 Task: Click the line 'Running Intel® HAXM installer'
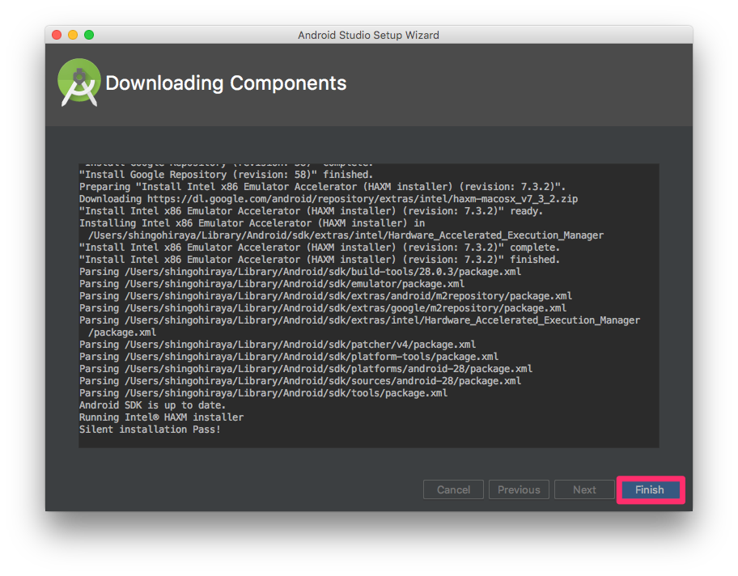coord(162,417)
